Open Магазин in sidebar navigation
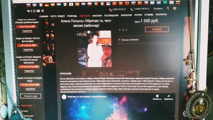The image size is (213, 120). [x=25, y=111]
